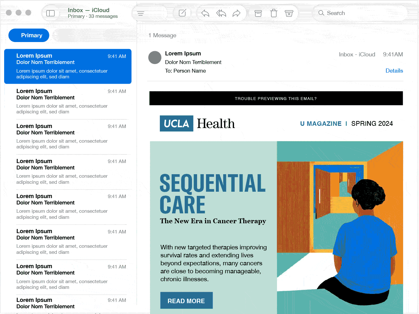Click the sender's gray avatar circle

(x=155, y=58)
